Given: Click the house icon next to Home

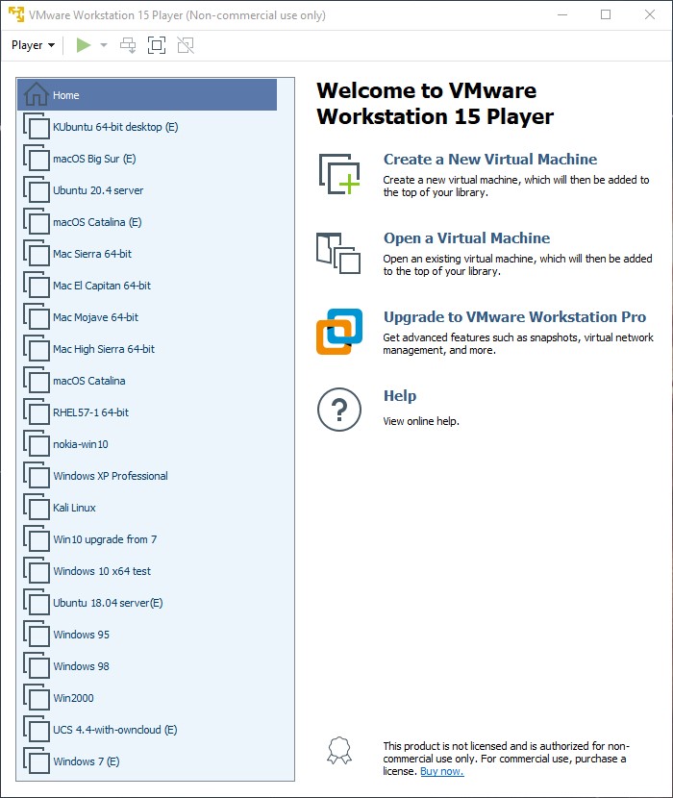Looking at the screenshot, I should [37, 94].
